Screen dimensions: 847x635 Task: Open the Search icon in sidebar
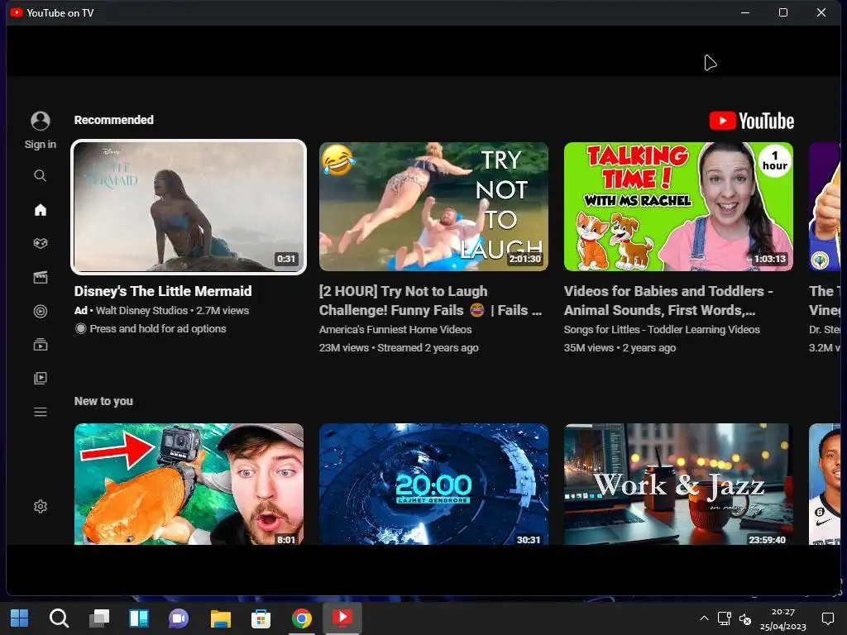tap(41, 175)
